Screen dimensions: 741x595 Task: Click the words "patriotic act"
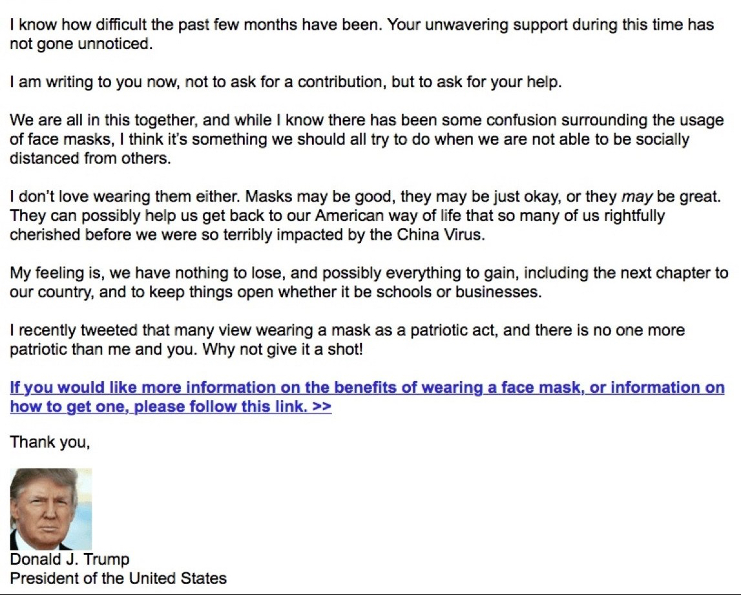coord(454,331)
